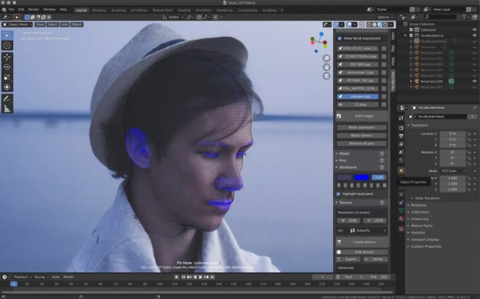Viewport: 480px width, 299px height.
Task: Select the Measure tool
Action: click(x=7, y=109)
